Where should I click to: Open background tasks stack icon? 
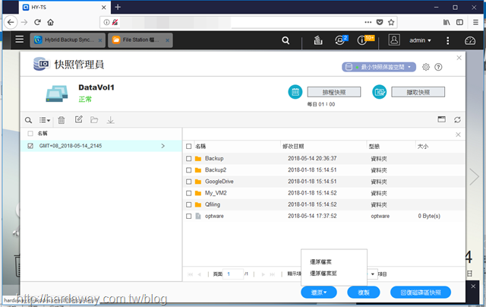318,40
